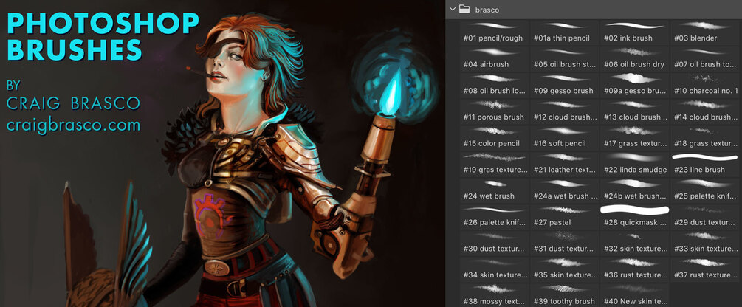
Task: Collapse the brasco brush group chevron
Action: (x=453, y=9)
